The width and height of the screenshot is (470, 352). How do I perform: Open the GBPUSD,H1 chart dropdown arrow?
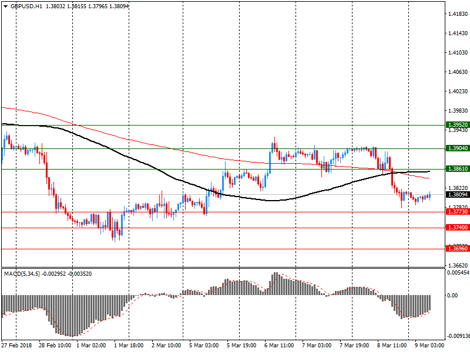coord(5,6)
